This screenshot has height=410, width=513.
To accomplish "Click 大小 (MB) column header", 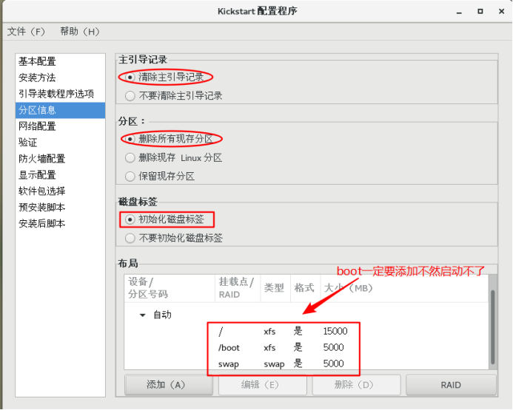I will (404, 288).
